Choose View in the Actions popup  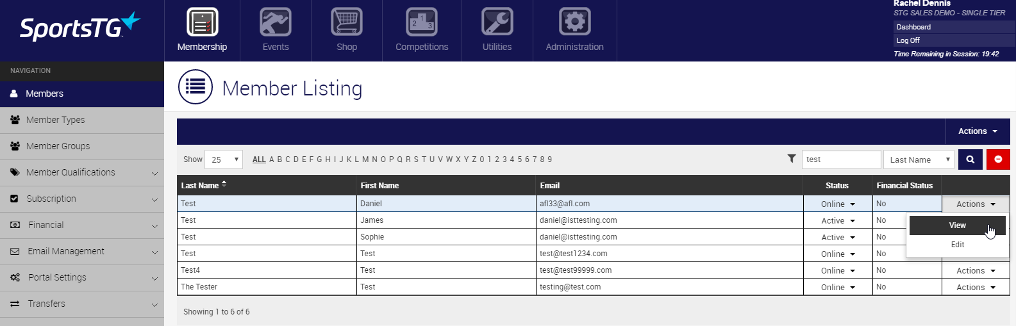(x=957, y=225)
